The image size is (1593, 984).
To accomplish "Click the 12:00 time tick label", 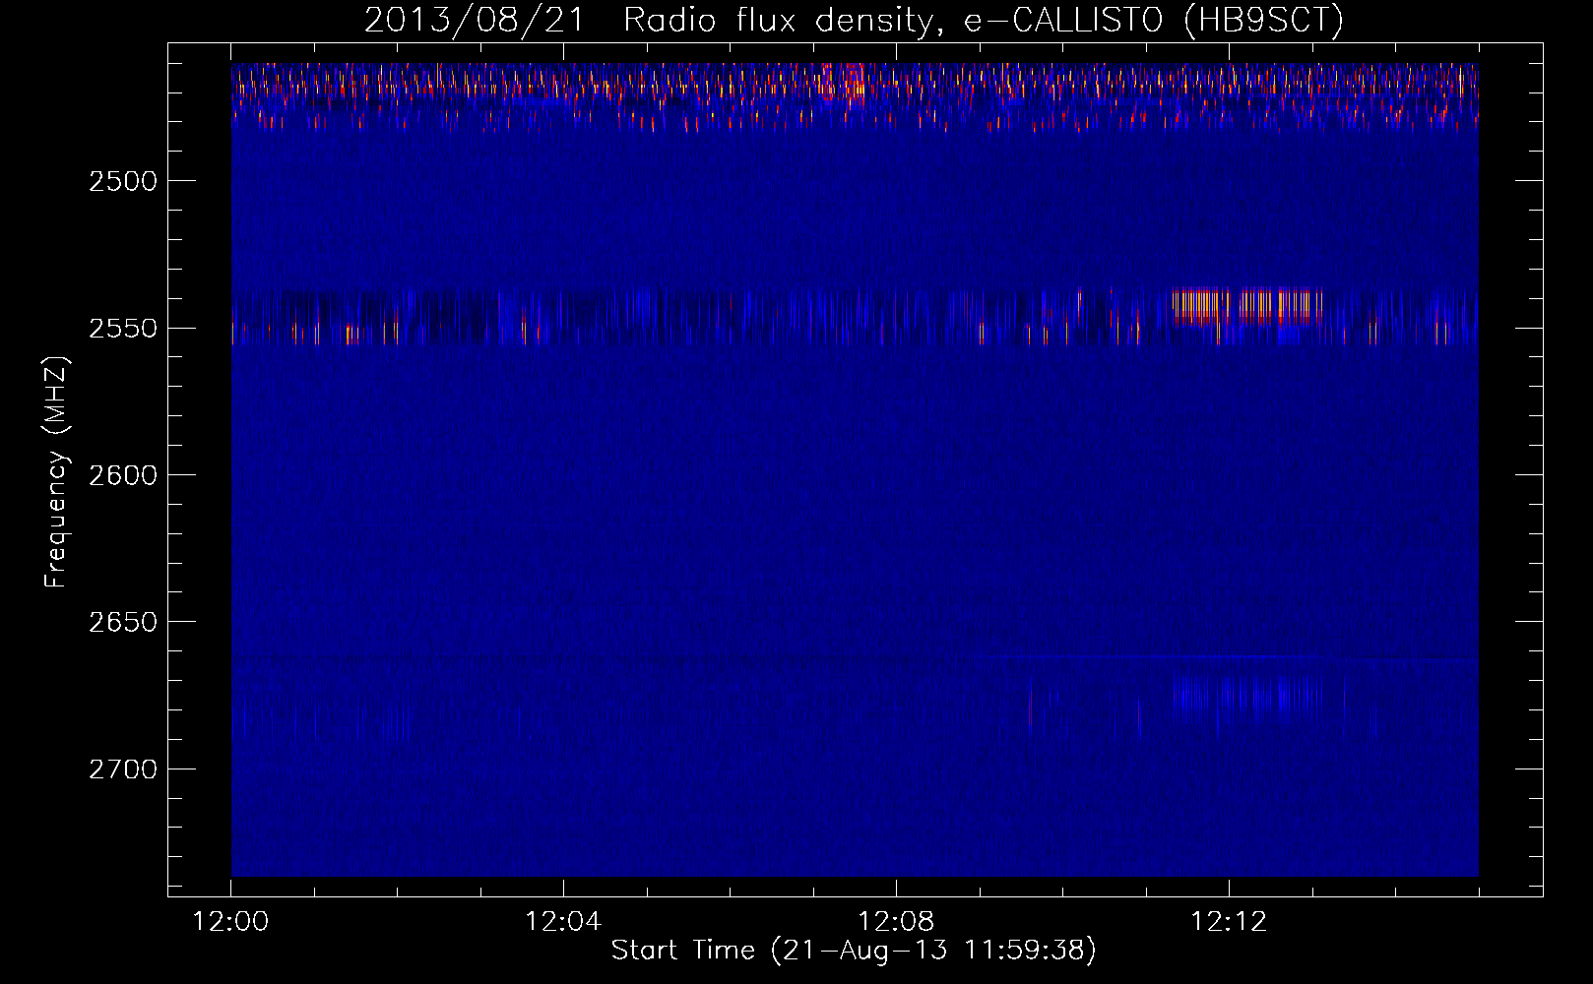I will point(231,922).
